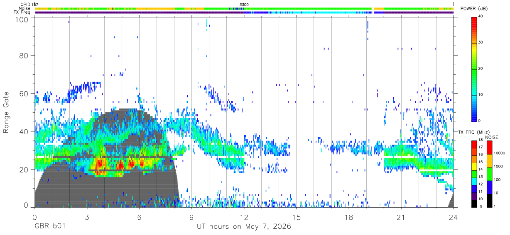Click the Noise strip above the plot
This screenshot has width=510, height=235.
click(x=244, y=8)
